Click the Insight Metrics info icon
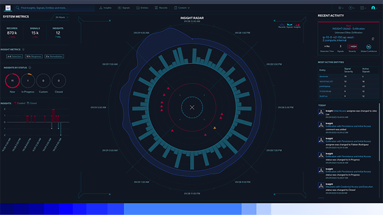Image resolution: width=383 pixels, height=215 pixels. tap(23, 49)
